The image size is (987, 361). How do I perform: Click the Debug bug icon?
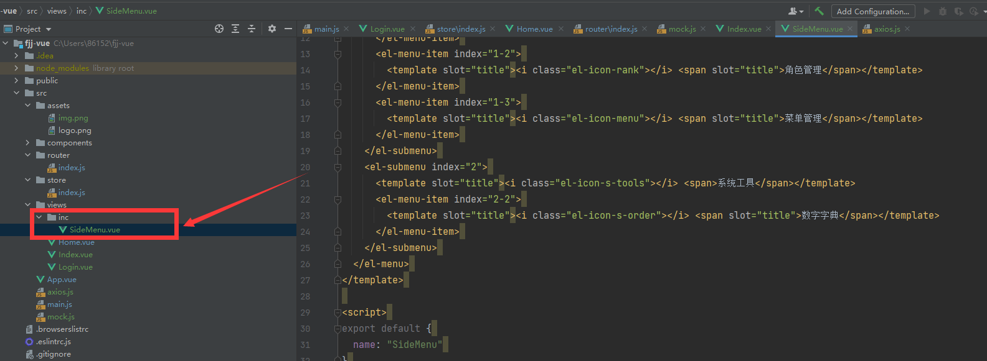[x=943, y=11]
